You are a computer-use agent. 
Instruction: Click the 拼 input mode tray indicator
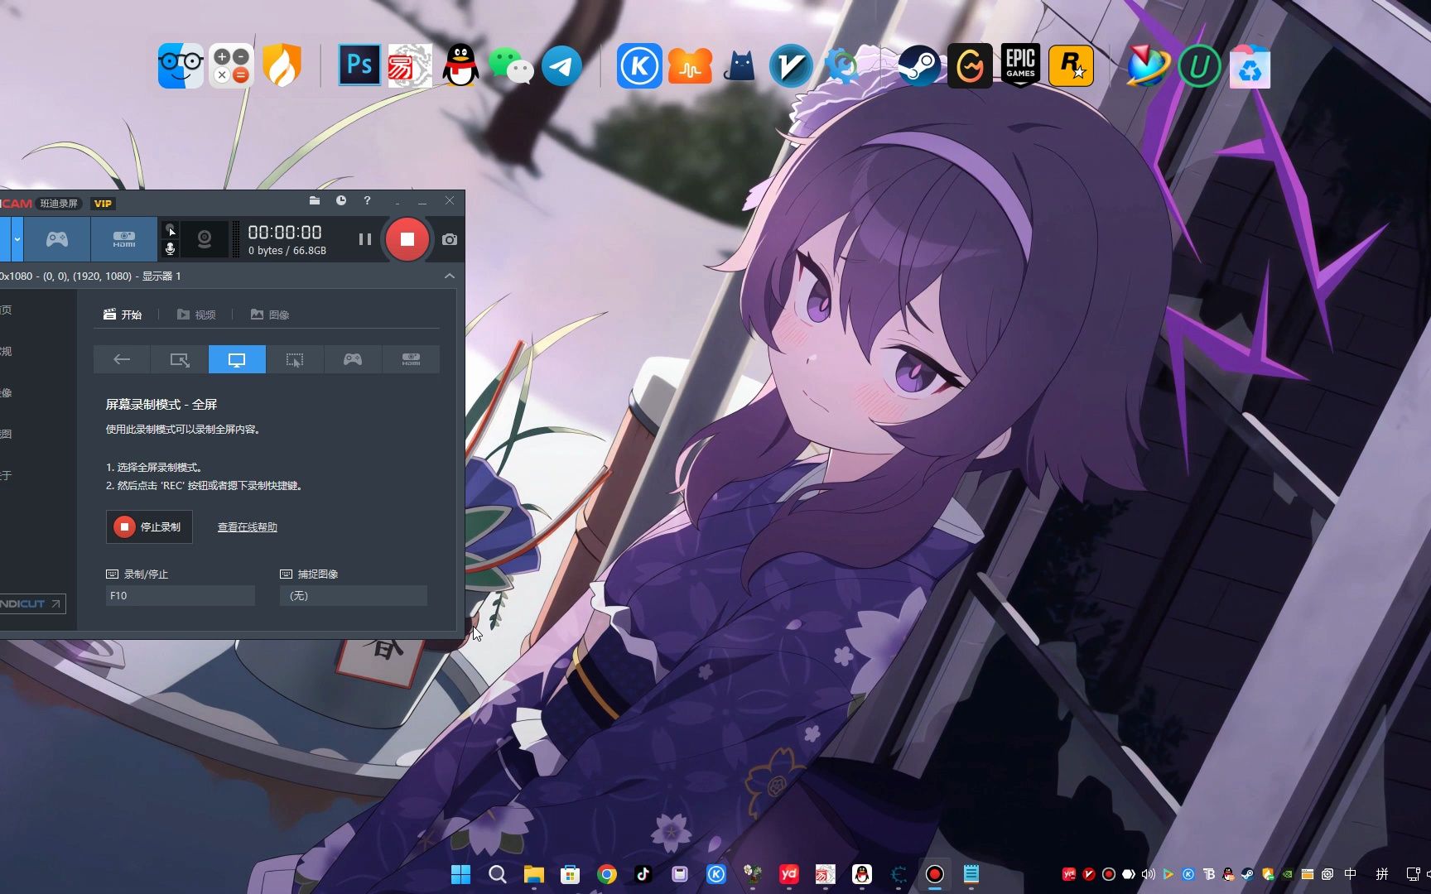(x=1381, y=874)
